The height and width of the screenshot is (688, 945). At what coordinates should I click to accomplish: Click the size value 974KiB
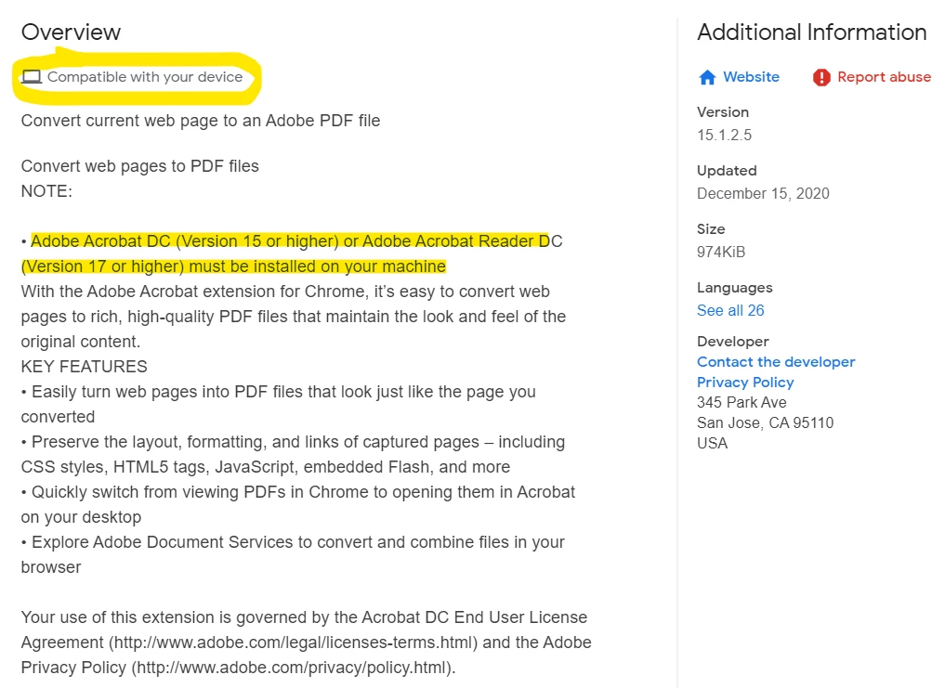click(721, 252)
